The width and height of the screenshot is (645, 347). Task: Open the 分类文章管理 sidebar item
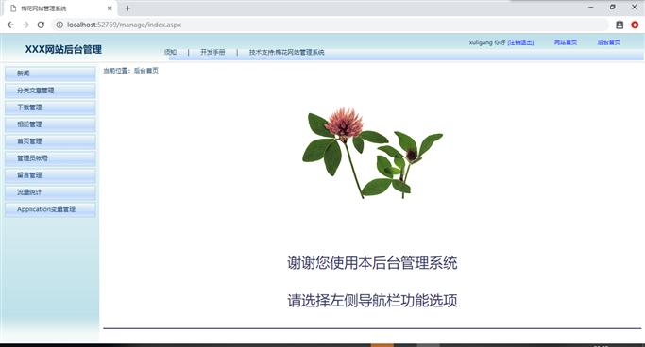click(50, 91)
